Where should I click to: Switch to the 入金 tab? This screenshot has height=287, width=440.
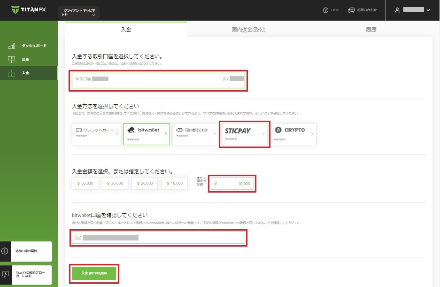pos(126,29)
